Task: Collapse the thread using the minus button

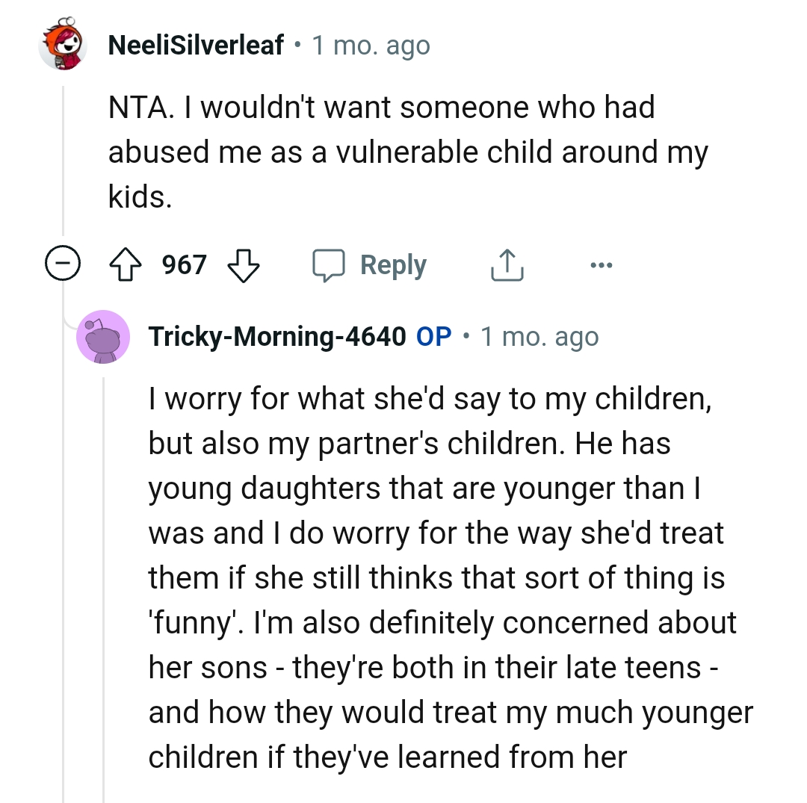Action: [x=64, y=263]
